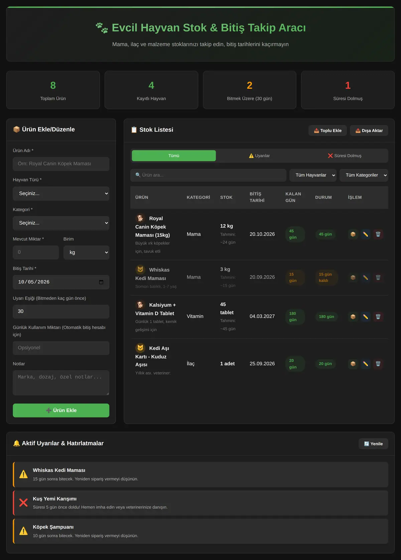Focus the Ürün Adı input field
Viewport: 401px width, 560px height.
[61, 164]
